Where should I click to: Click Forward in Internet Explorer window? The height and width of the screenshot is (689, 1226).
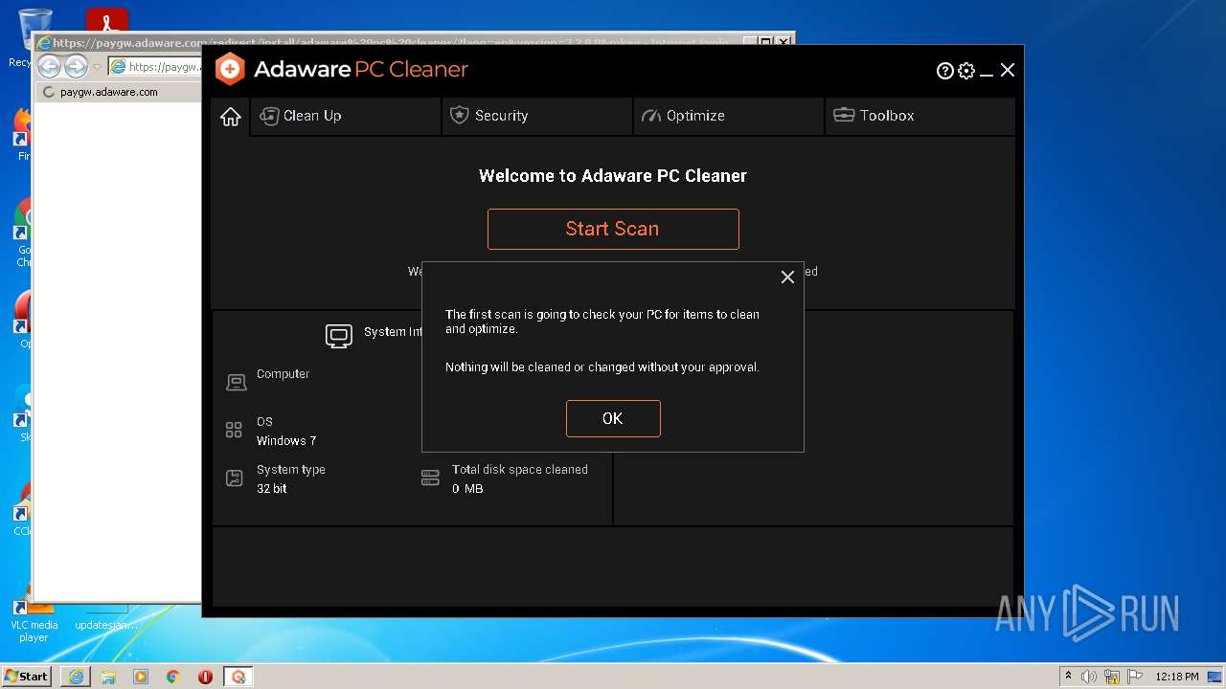pyautogui.click(x=76, y=66)
